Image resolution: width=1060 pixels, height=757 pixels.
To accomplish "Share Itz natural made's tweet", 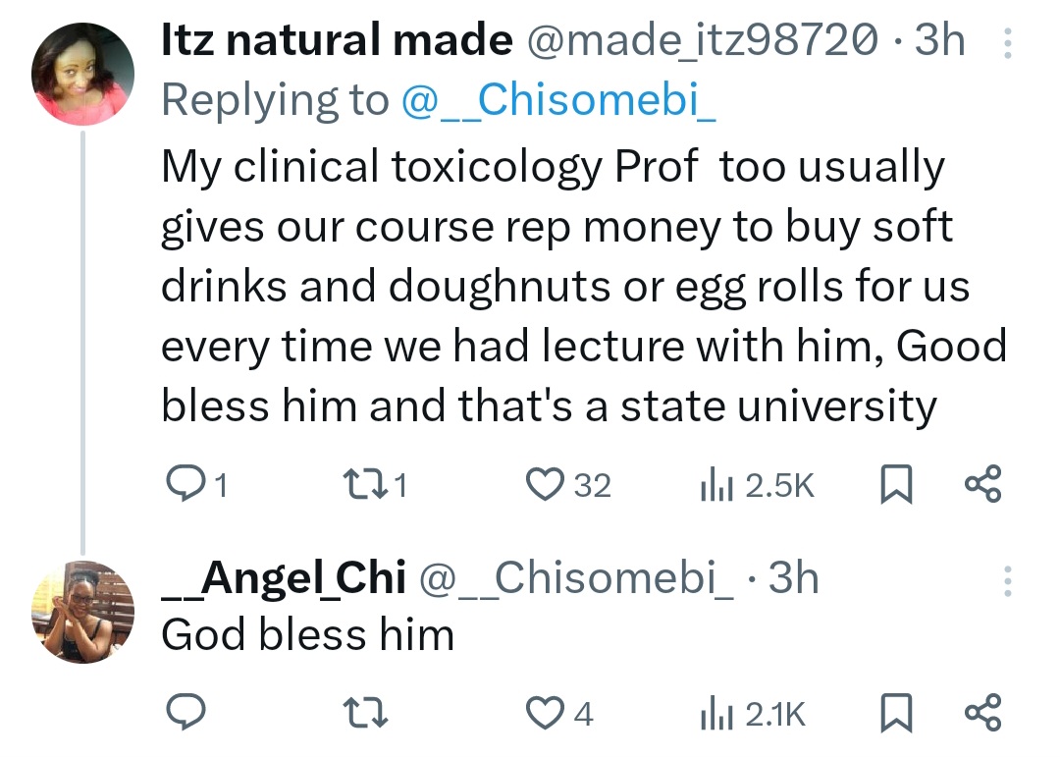I will click(983, 485).
